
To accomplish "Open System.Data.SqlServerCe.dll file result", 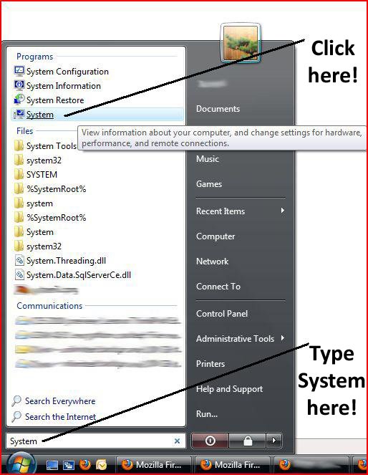I will coord(72,275).
